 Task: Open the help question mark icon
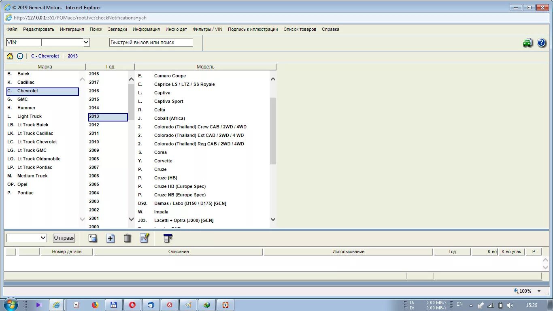pos(542,43)
